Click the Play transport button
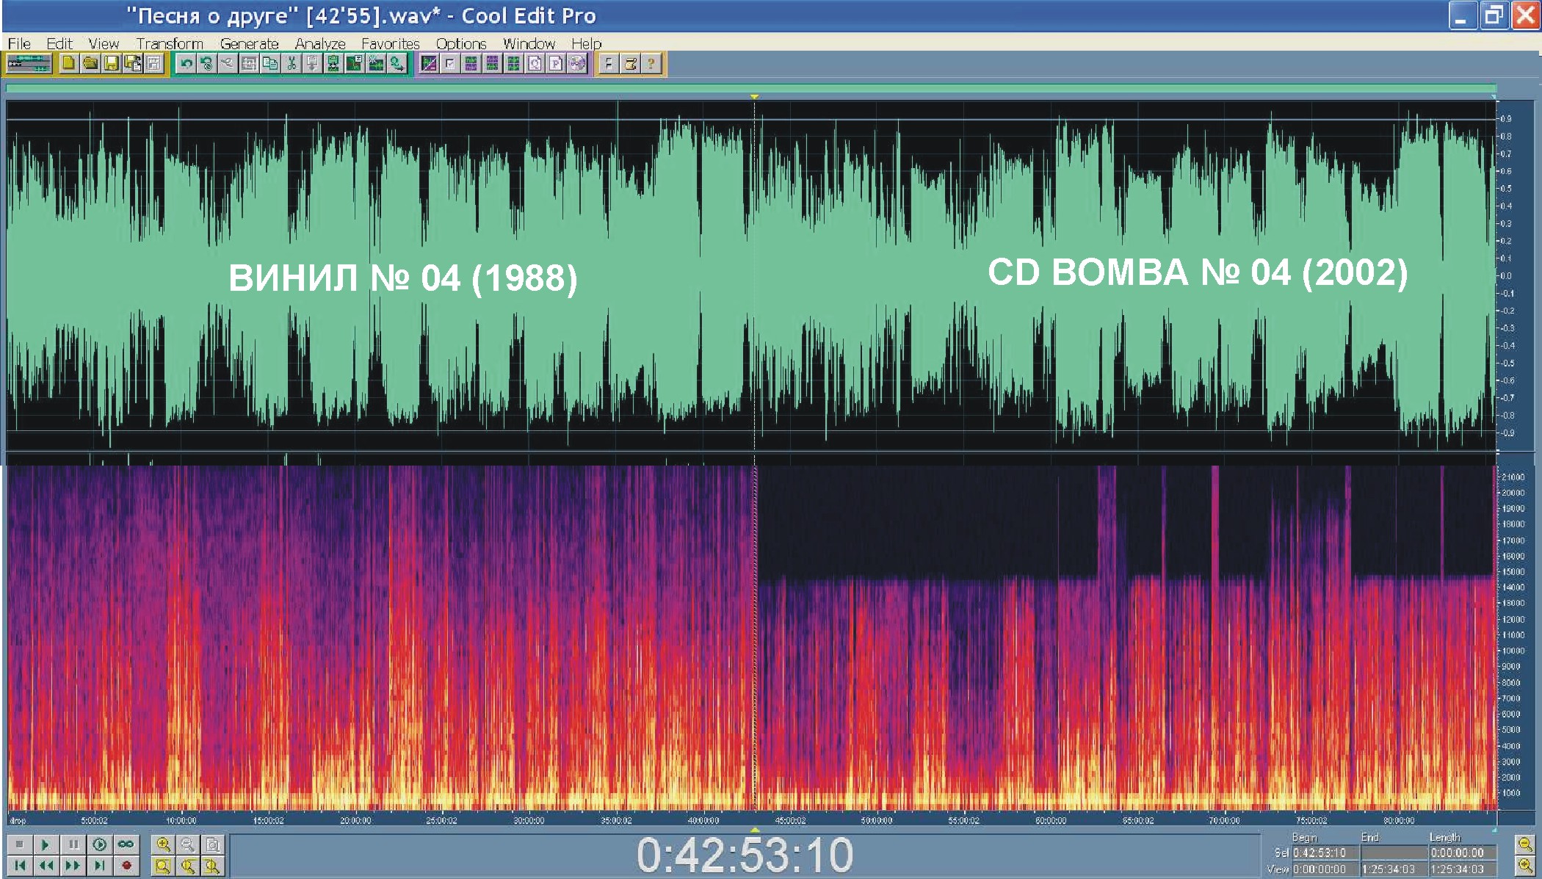This screenshot has height=879, width=1542. pos(46,844)
